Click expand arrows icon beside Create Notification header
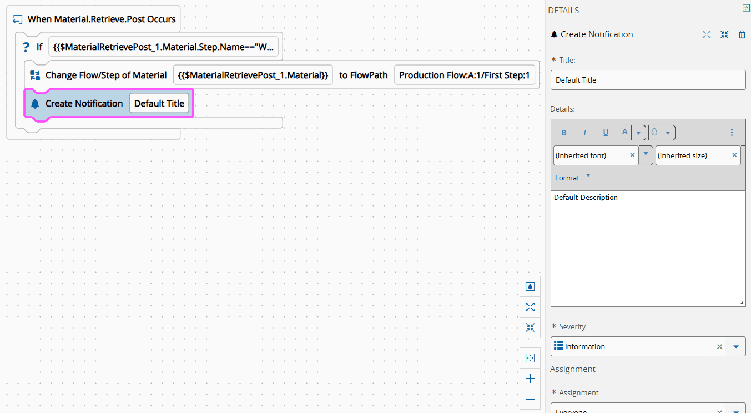This screenshot has width=751, height=413. click(x=707, y=34)
